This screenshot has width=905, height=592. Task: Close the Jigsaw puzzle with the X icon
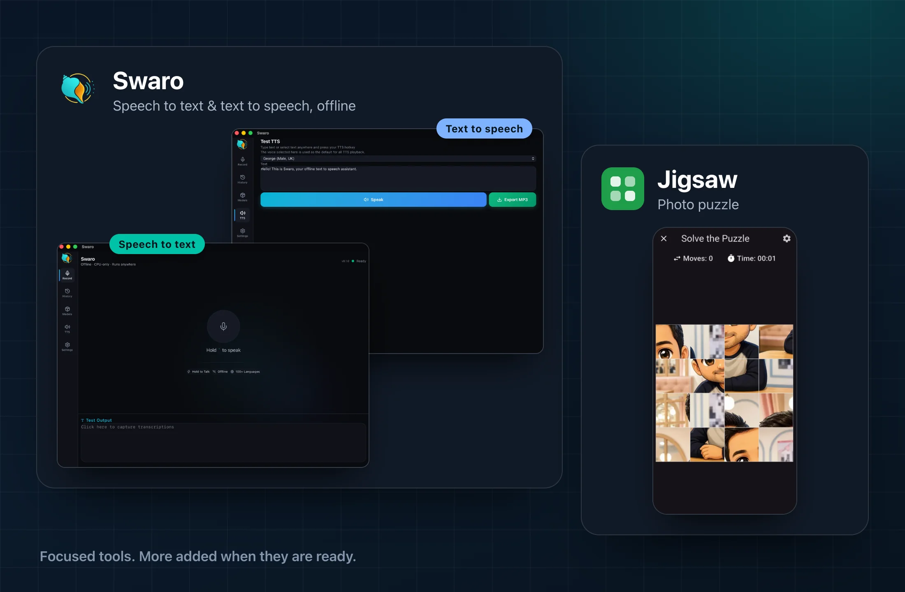click(664, 238)
